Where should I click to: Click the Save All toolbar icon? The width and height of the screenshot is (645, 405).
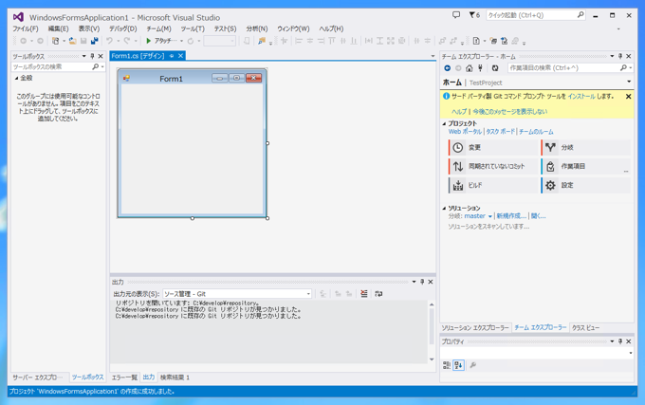tap(95, 41)
